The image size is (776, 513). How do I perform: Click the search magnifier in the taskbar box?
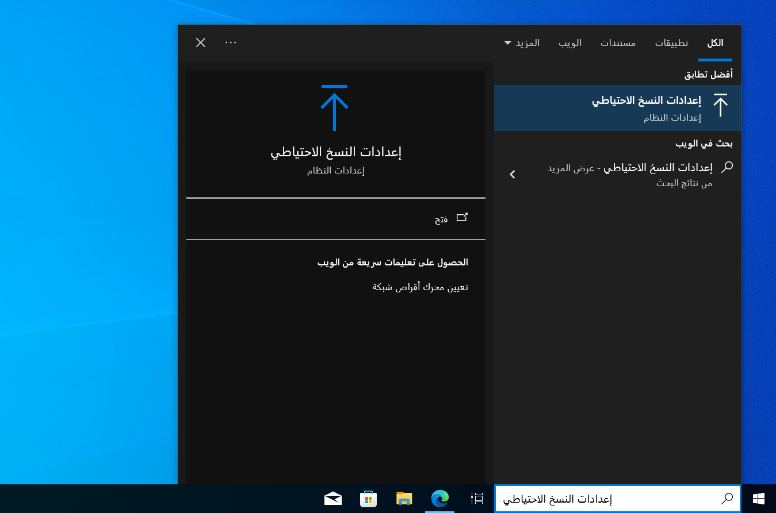727,499
